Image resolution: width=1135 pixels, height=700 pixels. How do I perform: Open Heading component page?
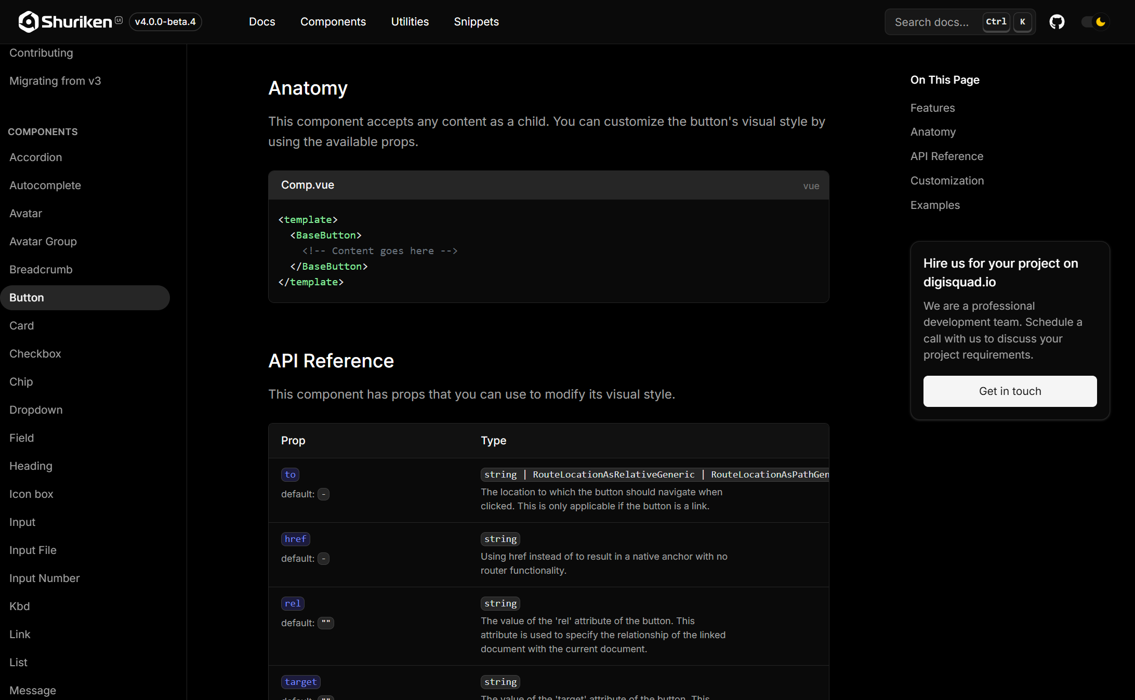31,466
